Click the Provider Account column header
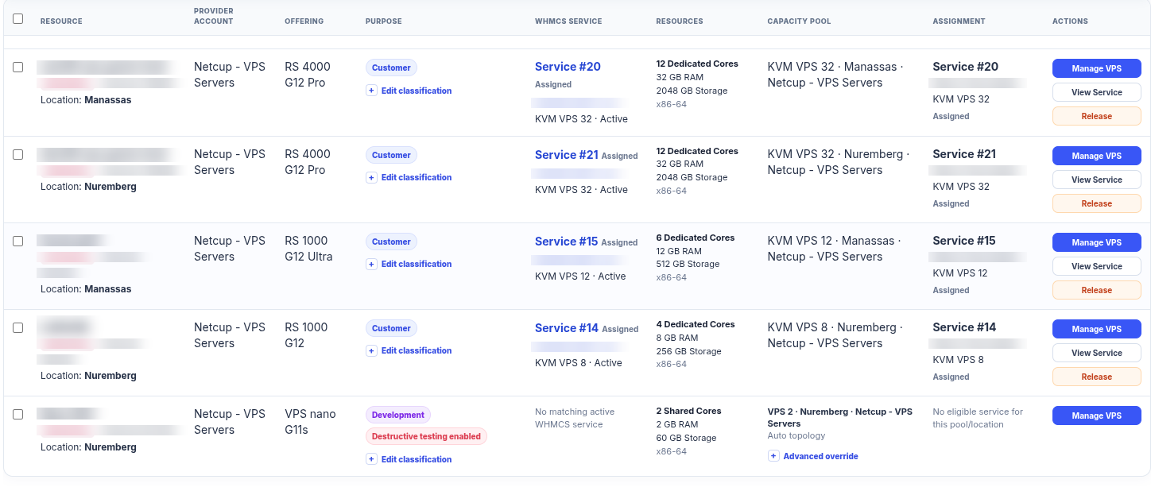This screenshot has height=491, width=1151. pyautogui.click(x=214, y=16)
